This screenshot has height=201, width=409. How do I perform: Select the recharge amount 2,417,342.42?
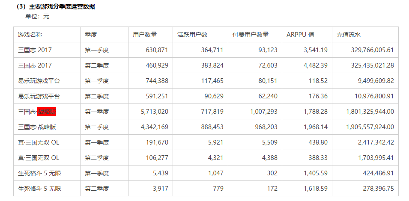pyautogui.click(x=376, y=143)
